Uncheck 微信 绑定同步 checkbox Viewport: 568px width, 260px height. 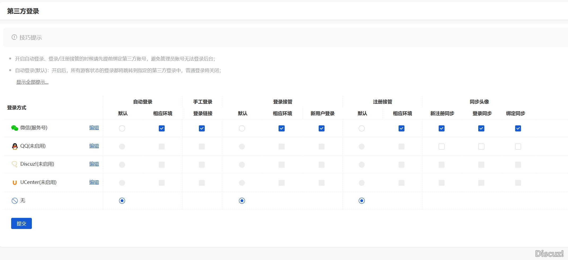tap(518, 128)
